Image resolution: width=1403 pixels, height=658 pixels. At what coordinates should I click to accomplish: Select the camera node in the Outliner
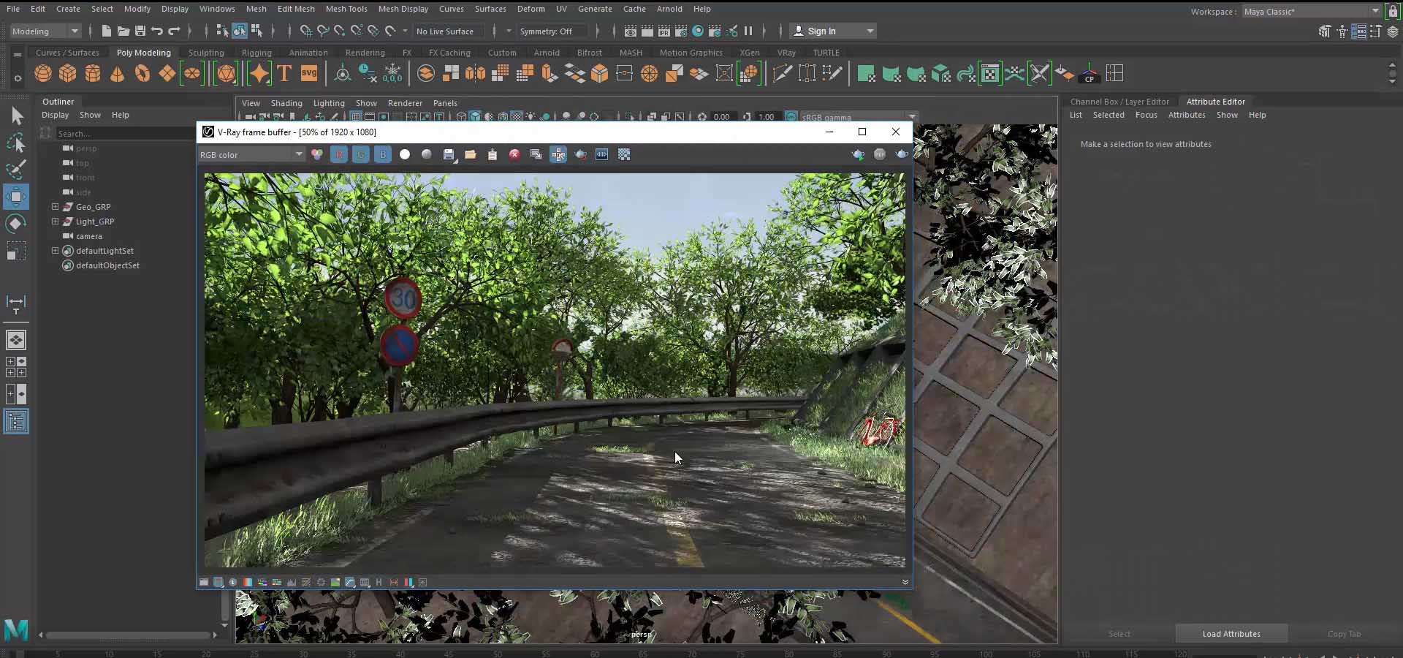[x=88, y=236]
